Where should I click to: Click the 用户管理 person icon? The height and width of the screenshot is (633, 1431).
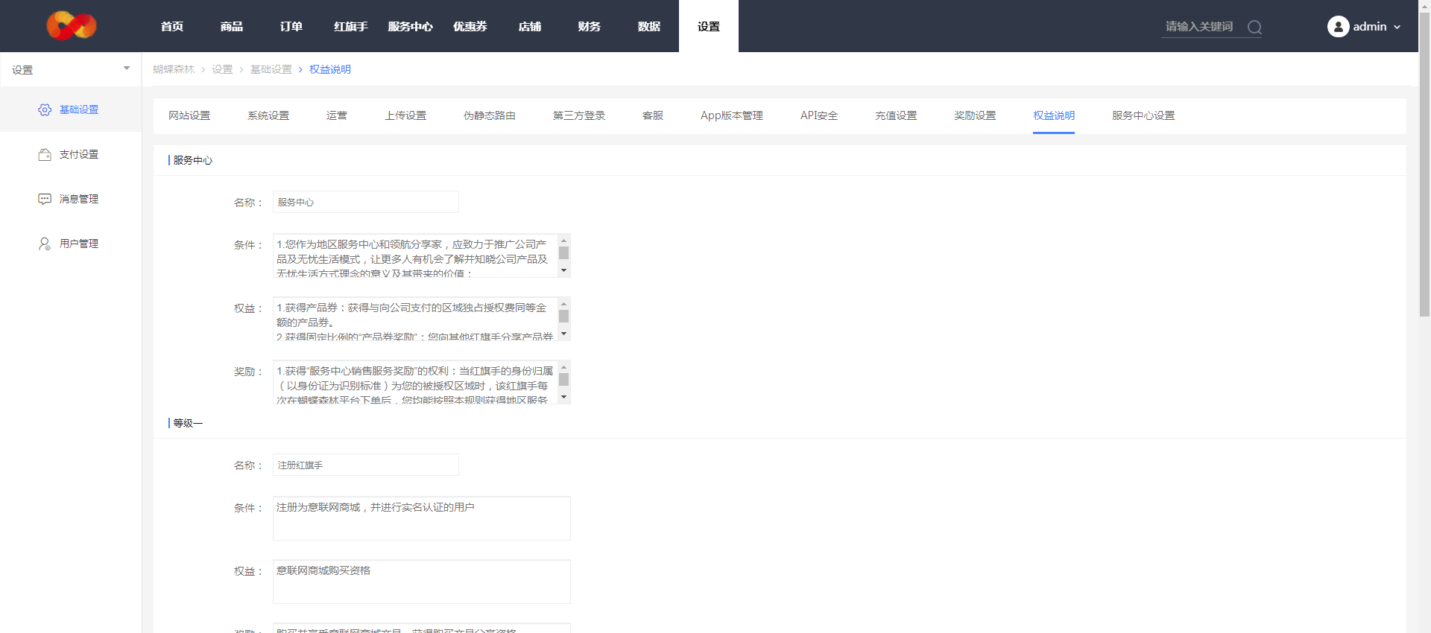(45, 244)
